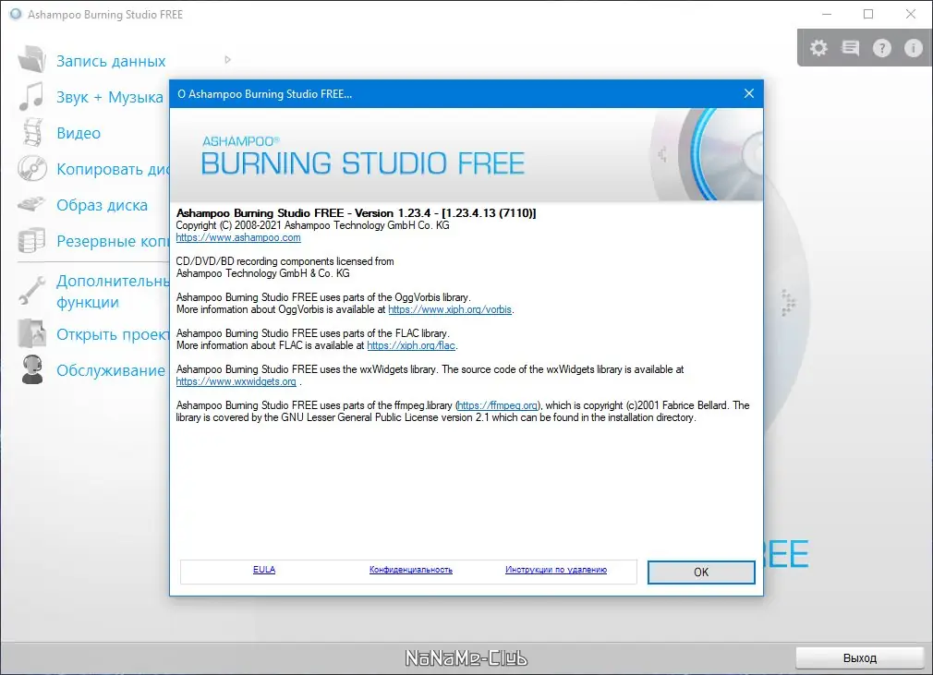Screen dimensions: 933x675
Task: Select the Звук + Музыка menu item
Action: (110, 97)
